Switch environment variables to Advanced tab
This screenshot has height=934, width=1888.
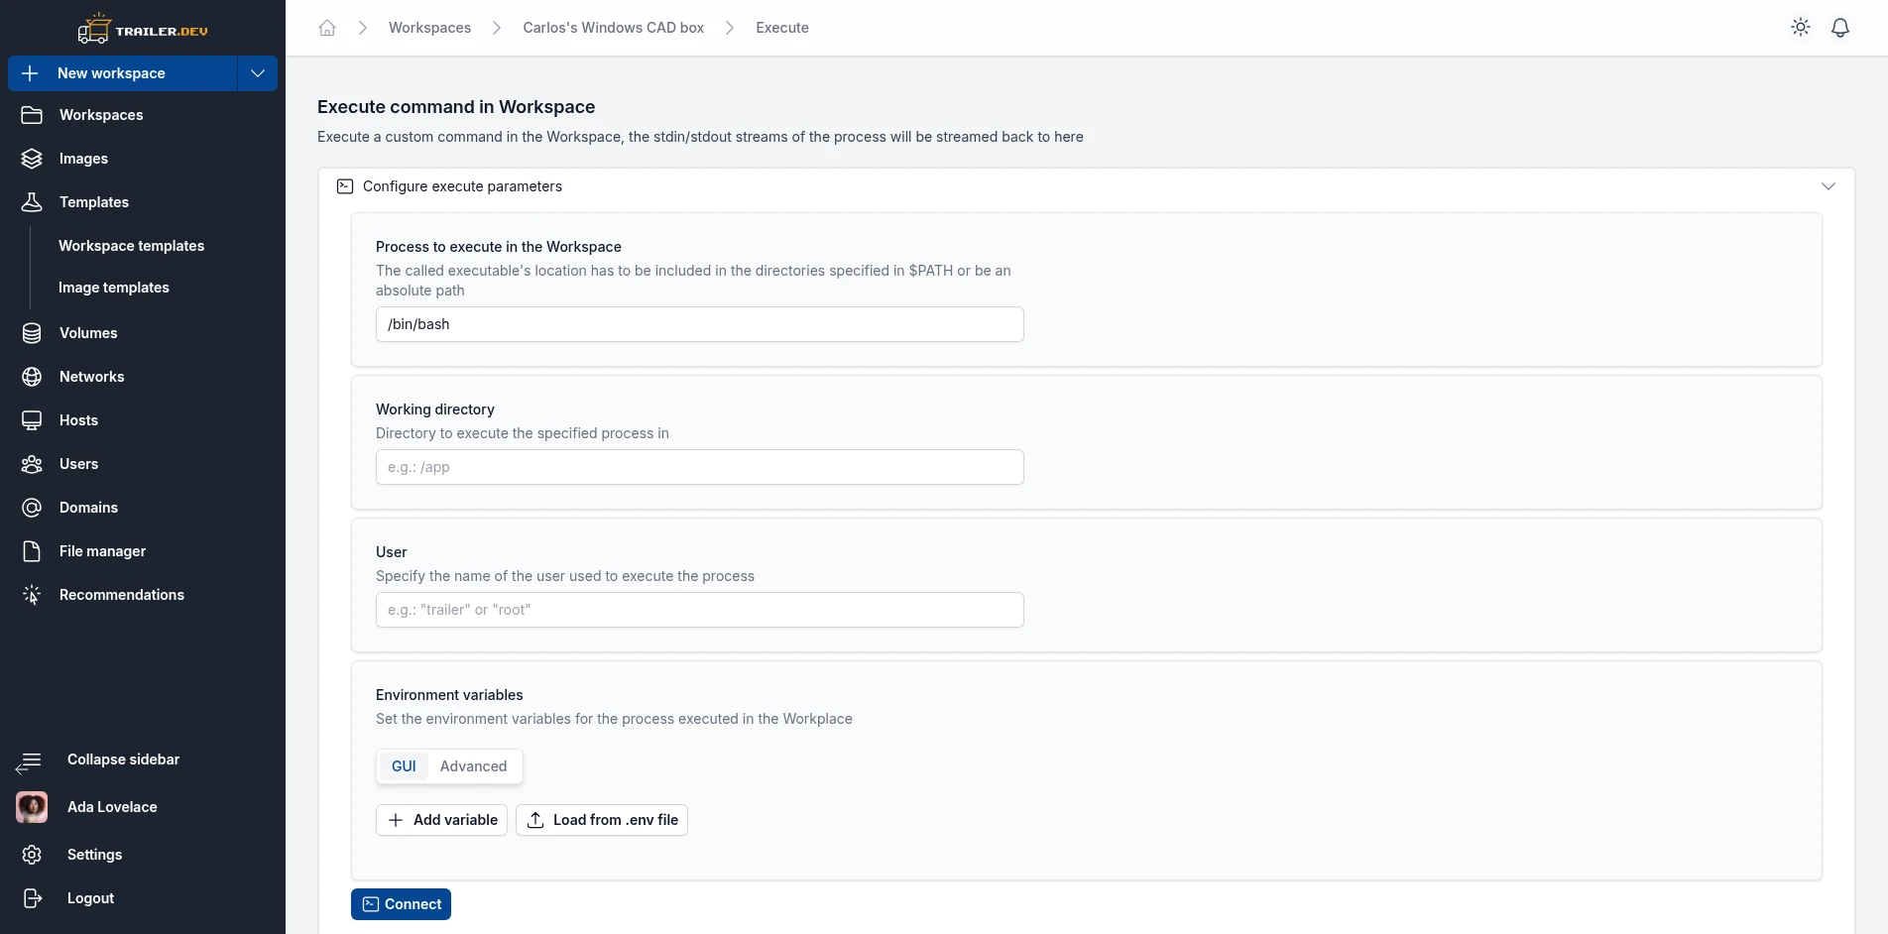pos(473,766)
